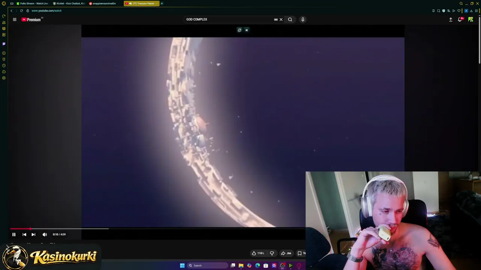Open the pin icon in address bar

[x=434, y=11]
